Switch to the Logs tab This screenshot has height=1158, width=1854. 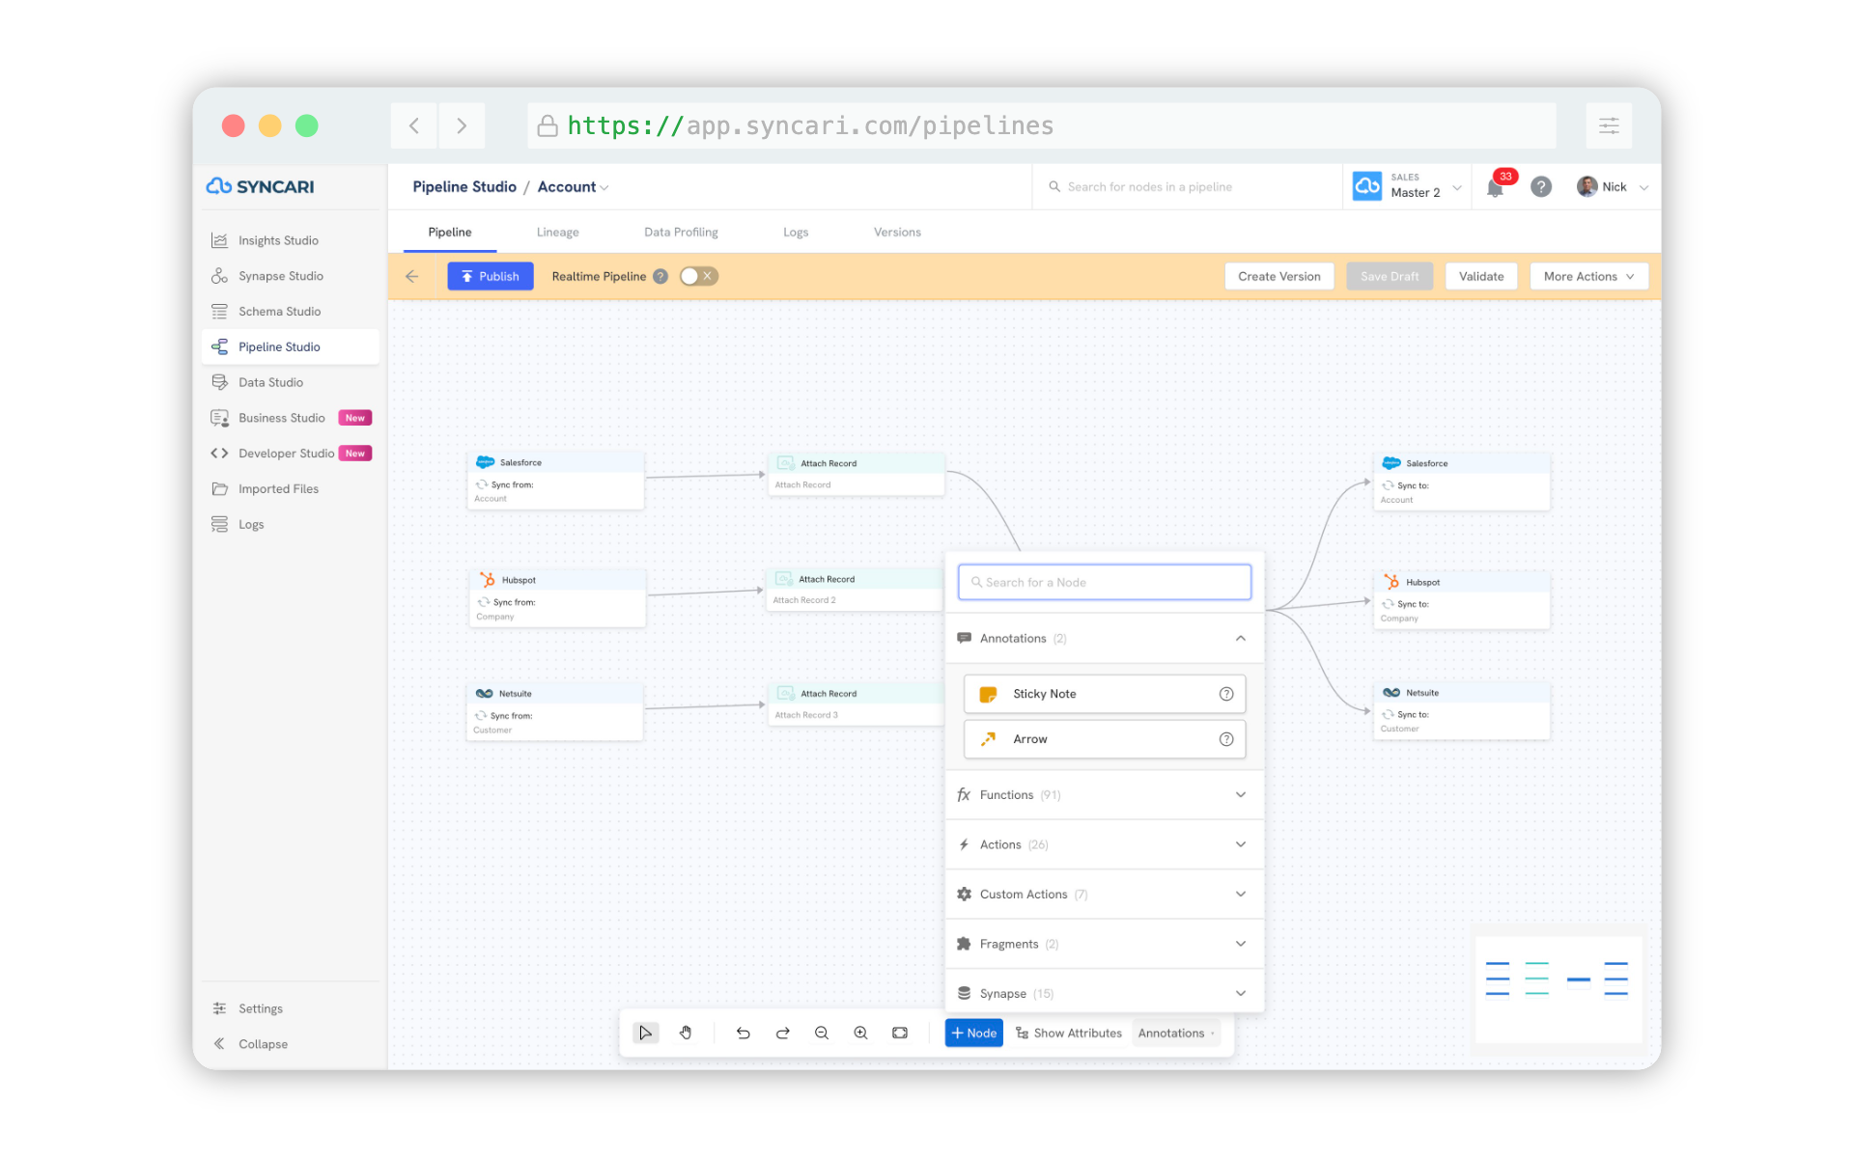tap(796, 233)
